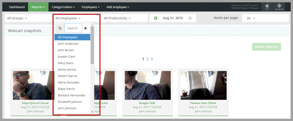Viewport: 293px width, 121px height.
Task: Select James Garcia from the list
Action: (72, 69)
